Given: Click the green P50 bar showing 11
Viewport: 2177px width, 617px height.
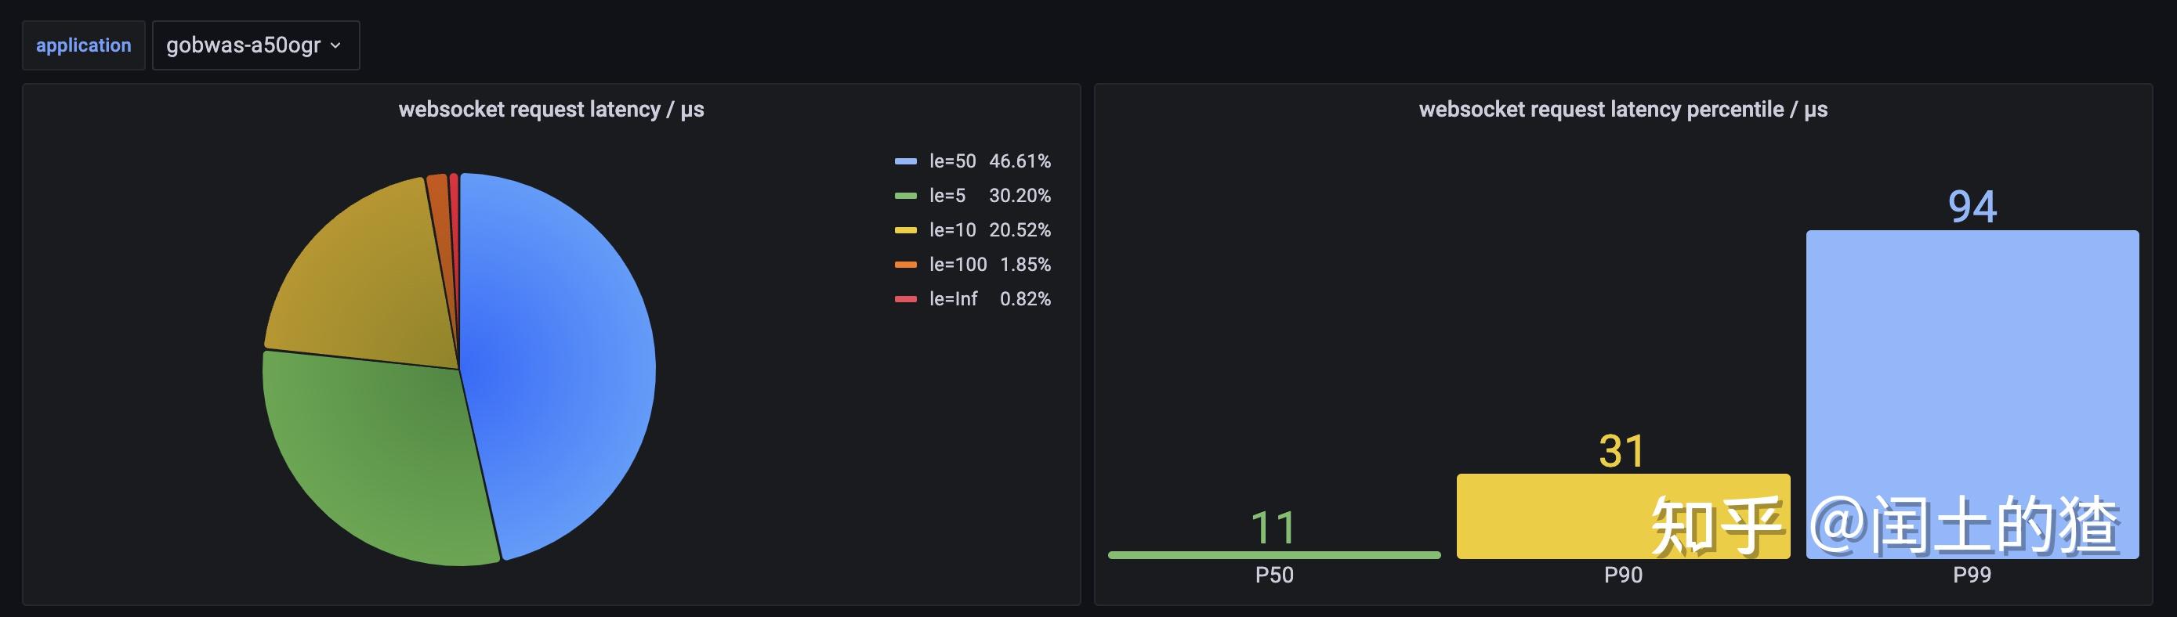Looking at the screenshot, I should tap(1273, 554).
